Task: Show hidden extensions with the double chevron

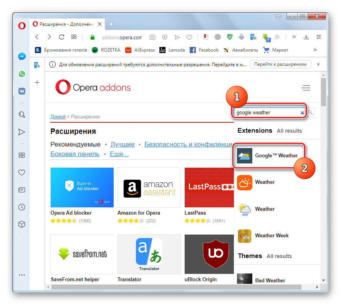Action: pos(294,37)
